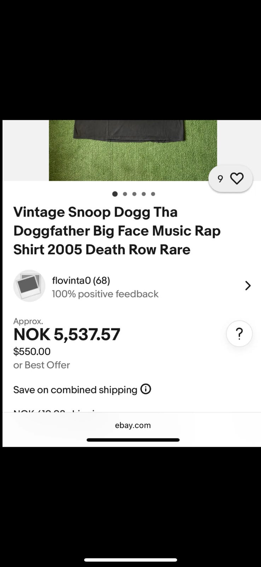261x567 pixels.
Task: Jump to second image dot
Action: pos(125,194)
